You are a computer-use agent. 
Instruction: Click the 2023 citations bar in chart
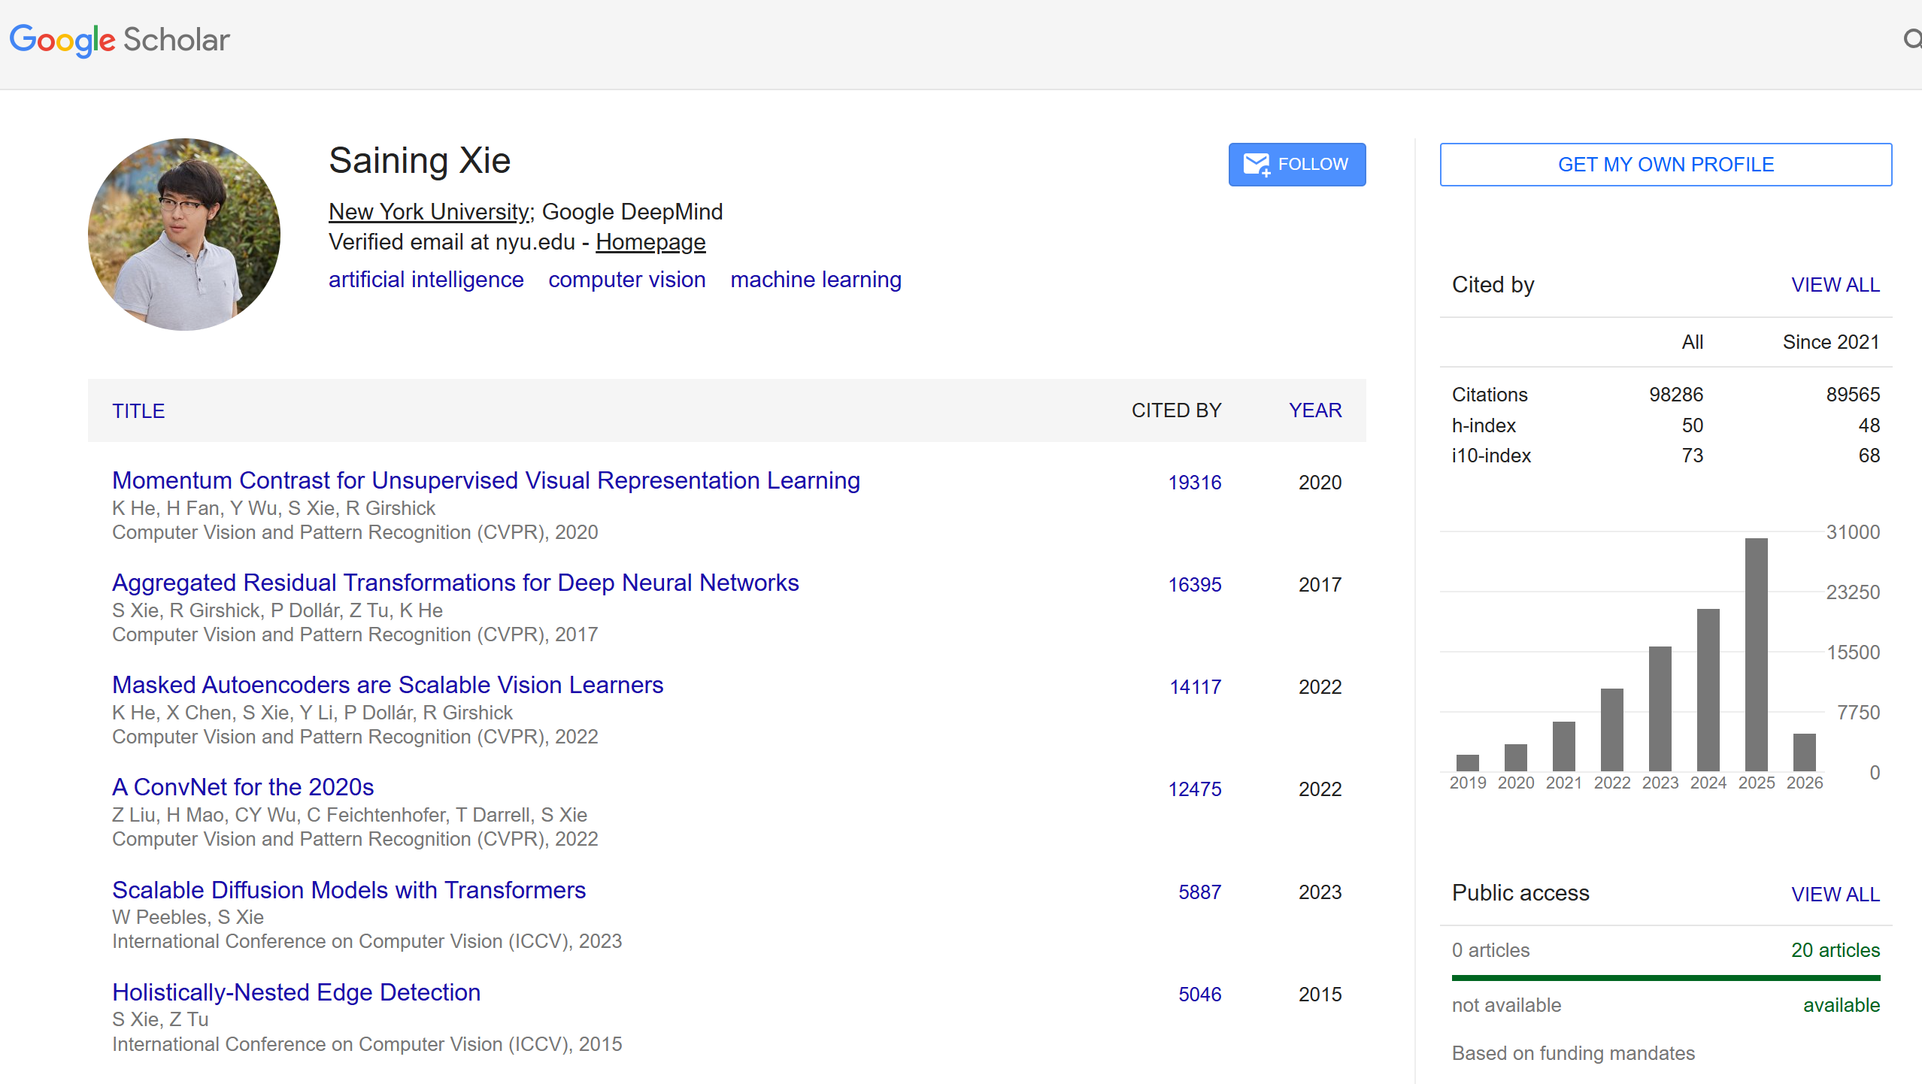coord(1660,708)
